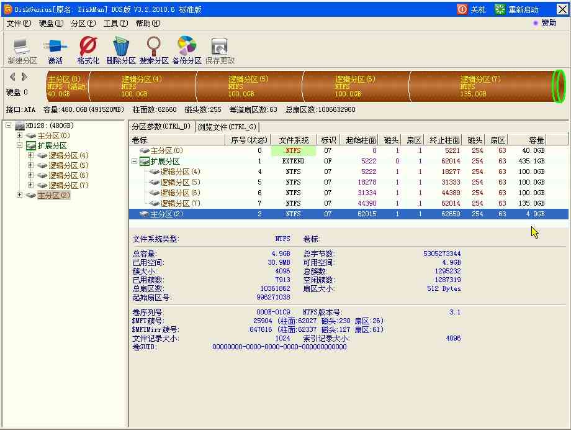Expand the 主分区(2) tree node

point(20,195)
